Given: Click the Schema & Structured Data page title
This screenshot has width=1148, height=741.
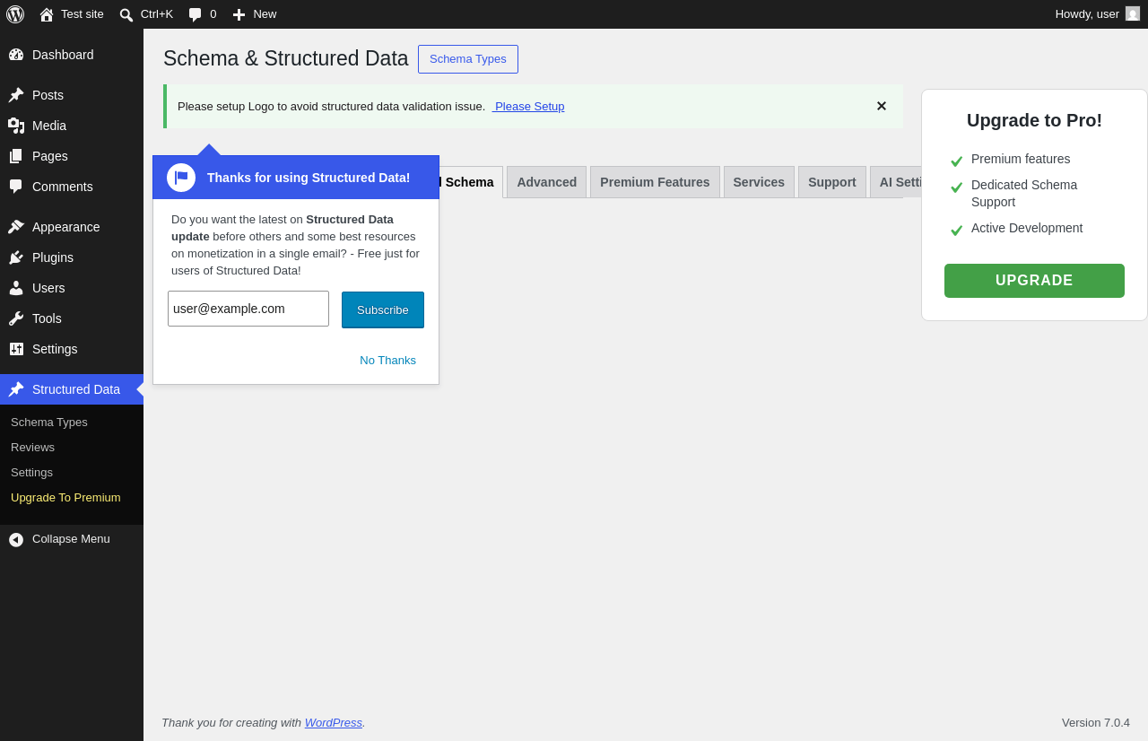Looking at the screenshot, I should tap(285, 58).
